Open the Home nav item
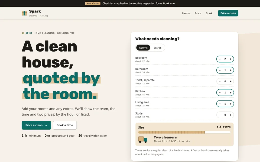The image size is (260, 162). tap(186, 13)
